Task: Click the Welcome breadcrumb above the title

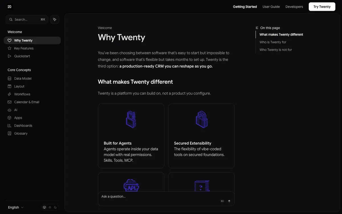Action: 105,28
